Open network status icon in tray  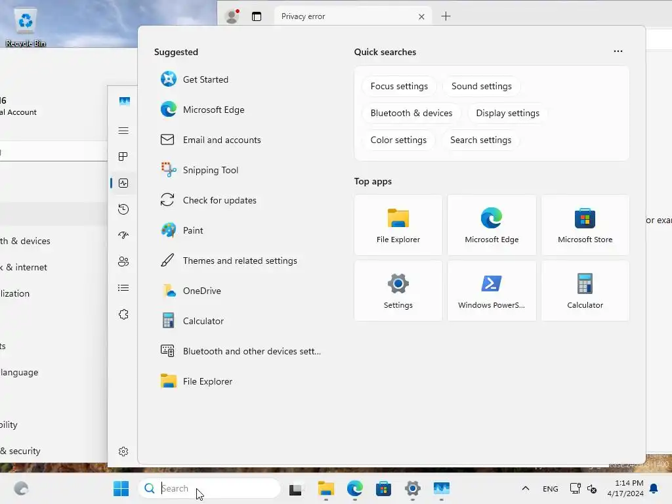pos(575,488)
